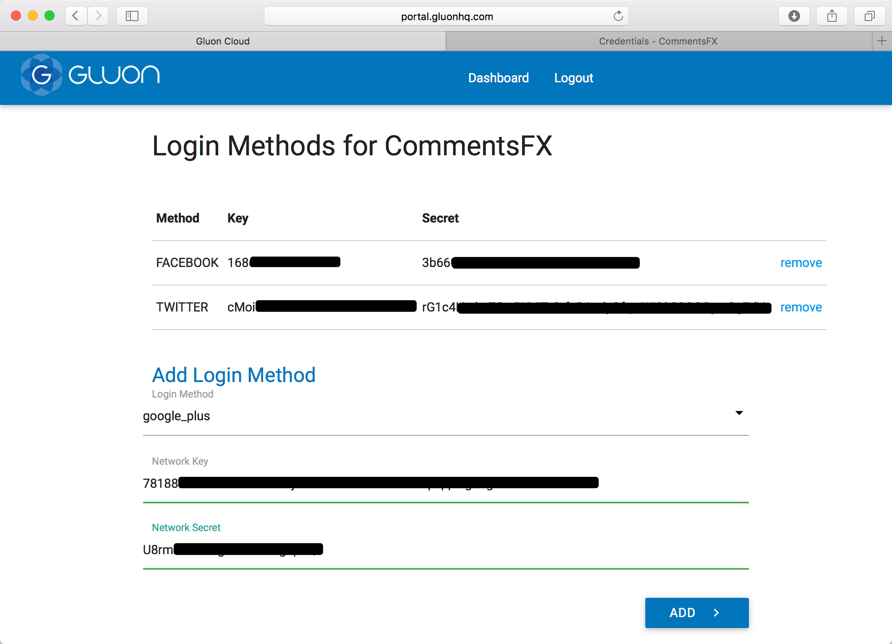892x644 pixels.
Task: Click the FACEBOOK method cell
Action: pyautogui.click(x=187, y=263)
